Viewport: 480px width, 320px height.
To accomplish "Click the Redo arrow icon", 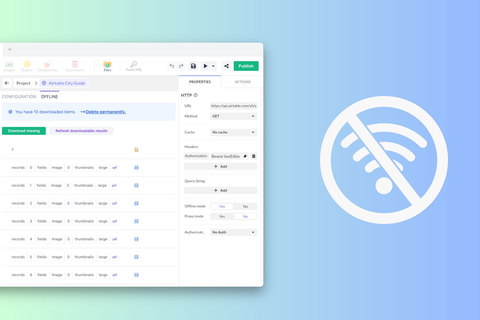I will click(181, 66).
